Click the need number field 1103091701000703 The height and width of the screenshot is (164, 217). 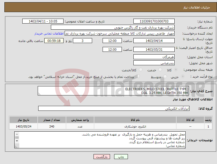coord(154,21)
